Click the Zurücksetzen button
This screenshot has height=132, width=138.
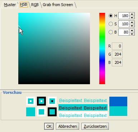coord(95,126)
